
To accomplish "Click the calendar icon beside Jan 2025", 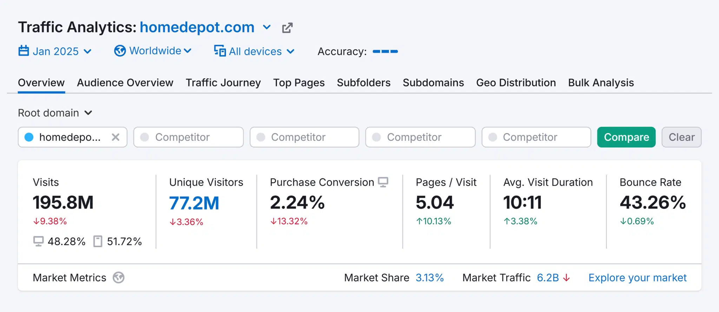I will click(x=24, y=51).
